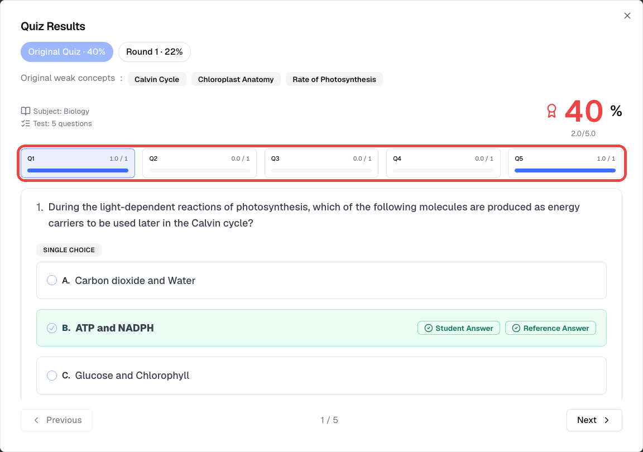Viewport: 643px width, 452px height.
Task: Click the Test: 5 questions text
Action: 63,123
